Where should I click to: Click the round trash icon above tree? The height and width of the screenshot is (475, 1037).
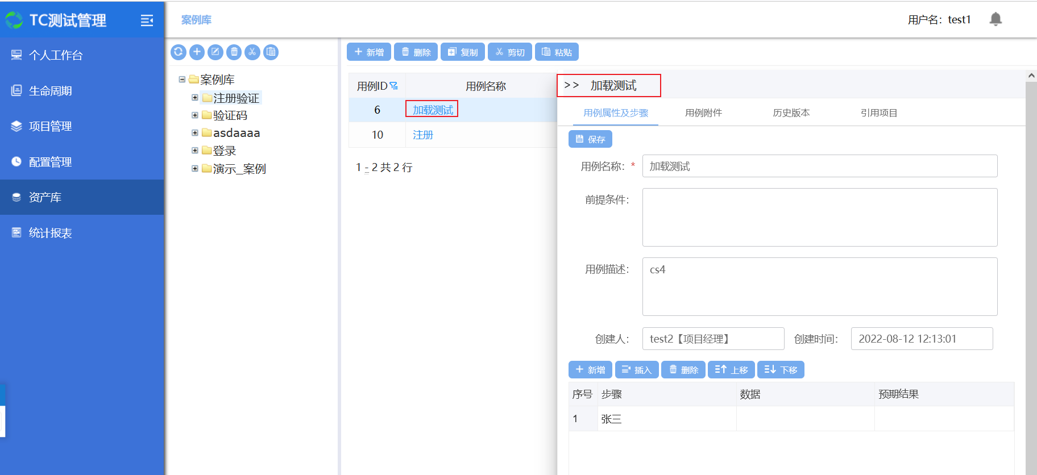click(x=234, y=52)
